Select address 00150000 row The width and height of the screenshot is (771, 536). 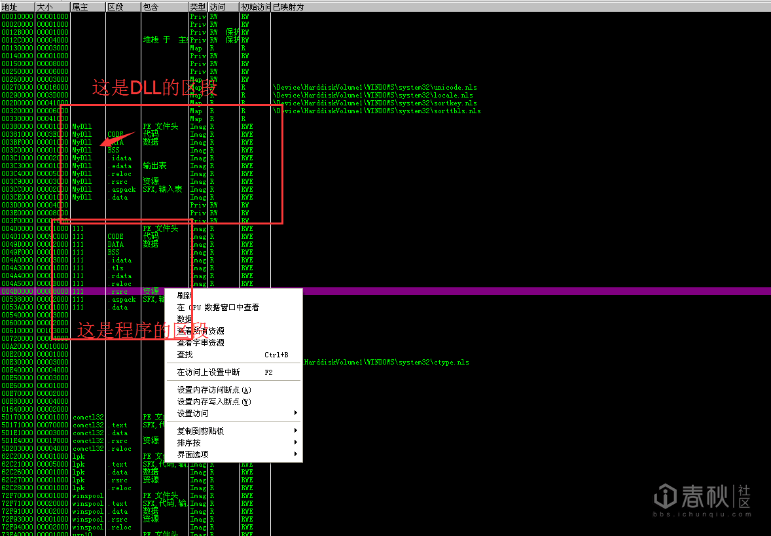click(x=385, y=64)
